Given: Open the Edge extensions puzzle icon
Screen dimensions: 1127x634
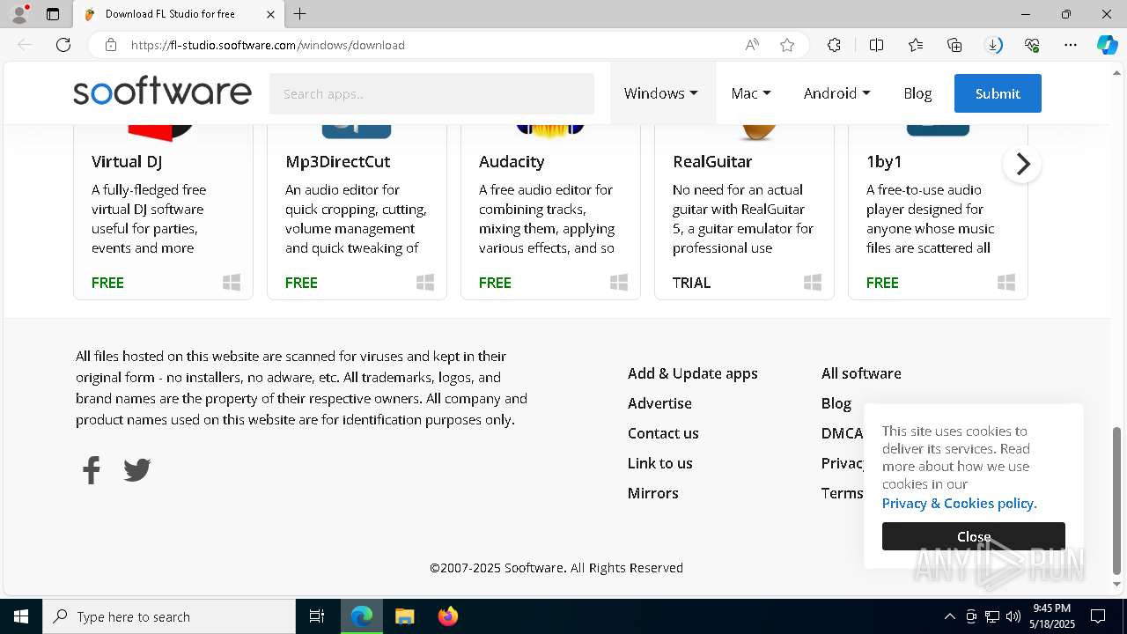Looking at the screenshot, I should point(834,45).
